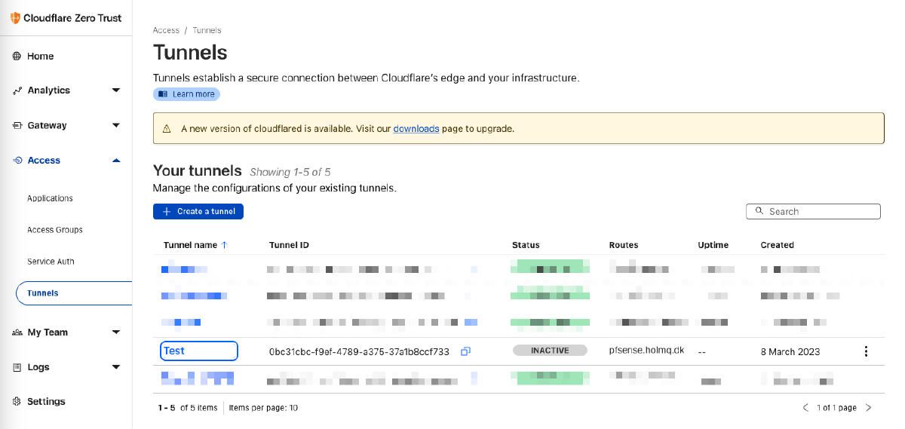Click the Home globe icon

pos(17,57)
